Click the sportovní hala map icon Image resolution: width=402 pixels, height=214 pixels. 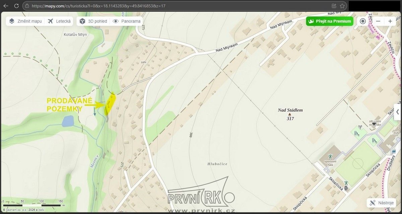pyautogui.click(x=330, y=156)
